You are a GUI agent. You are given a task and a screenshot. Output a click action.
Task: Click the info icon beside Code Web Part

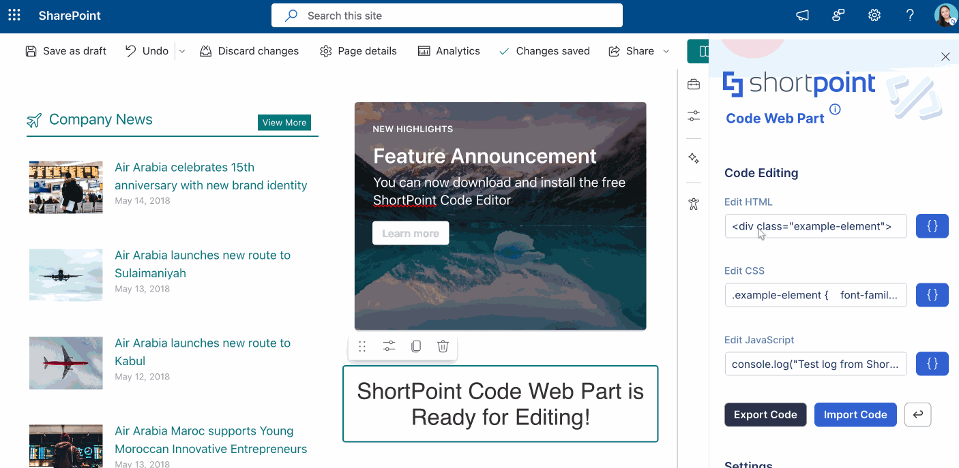[x=835, y=110]
